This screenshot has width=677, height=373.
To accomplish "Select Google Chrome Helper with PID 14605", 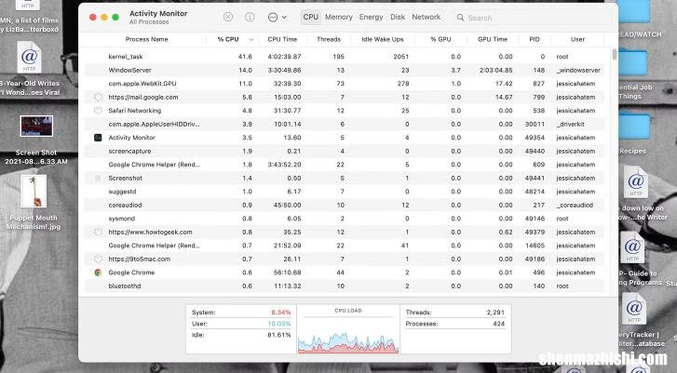I will (x=345, y=246).
